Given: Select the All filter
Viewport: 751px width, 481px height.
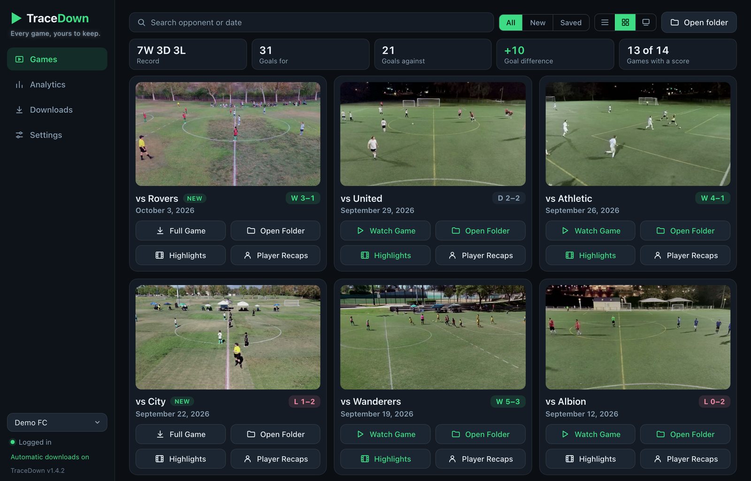Looking at the screenshot, I should pos(511,23).
